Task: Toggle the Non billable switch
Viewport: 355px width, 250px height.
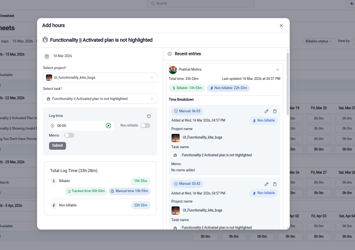Action: pos(145,125)
